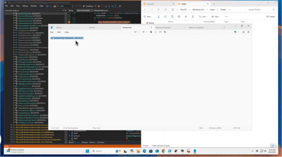
Task: Click the clear formatting icon in Notepad
Action: tap(165, 32)
